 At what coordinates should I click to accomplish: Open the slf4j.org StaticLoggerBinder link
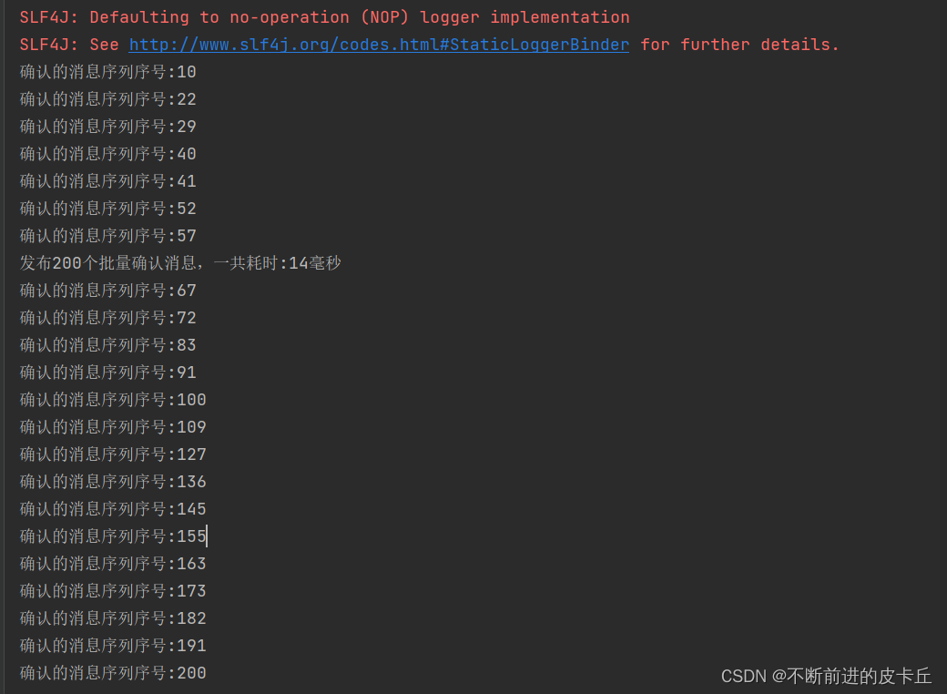(379, 45)
